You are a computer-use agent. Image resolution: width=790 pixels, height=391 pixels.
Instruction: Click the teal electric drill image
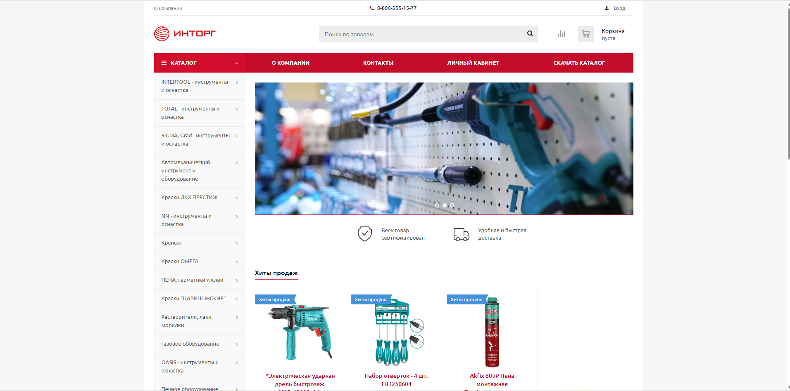point(300,332)
